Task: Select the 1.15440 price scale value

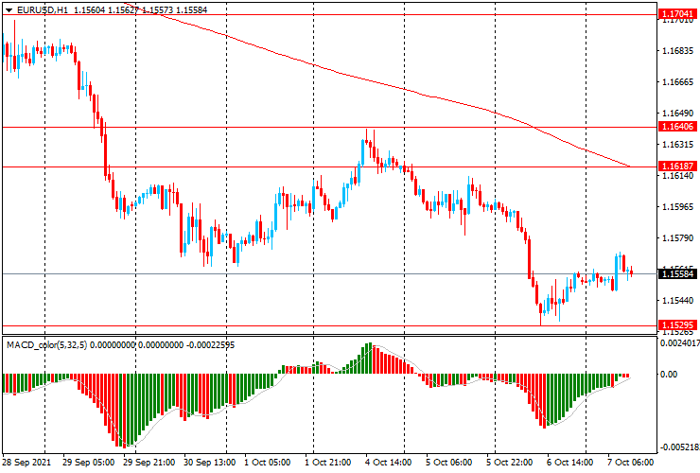Action: 678,301
